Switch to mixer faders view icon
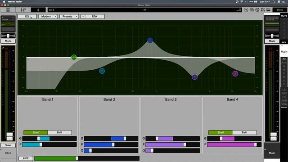The width and height of the screenshot is (288, 162). (23, 10)
